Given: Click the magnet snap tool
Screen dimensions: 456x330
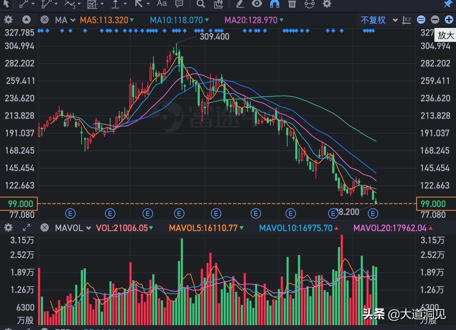Looking at the screenshot, I should click(x=274, y=4).
